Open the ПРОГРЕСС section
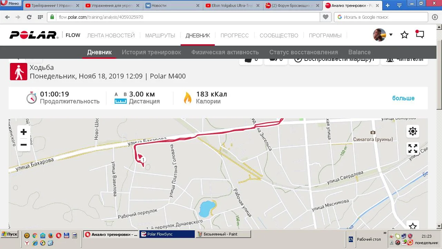This screenshot has width=442, height=249. [x=235, y=35]
